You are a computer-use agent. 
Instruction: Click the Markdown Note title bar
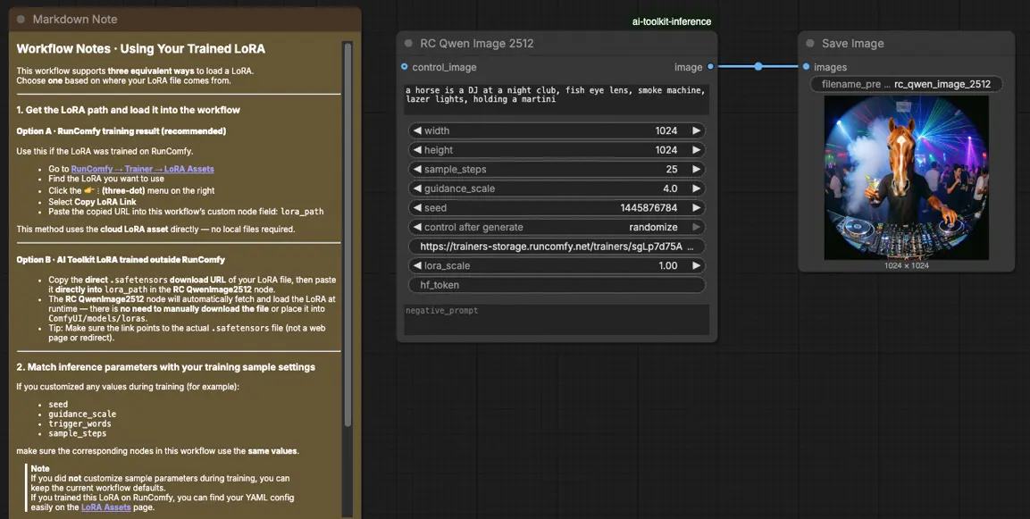pos(185,19)
